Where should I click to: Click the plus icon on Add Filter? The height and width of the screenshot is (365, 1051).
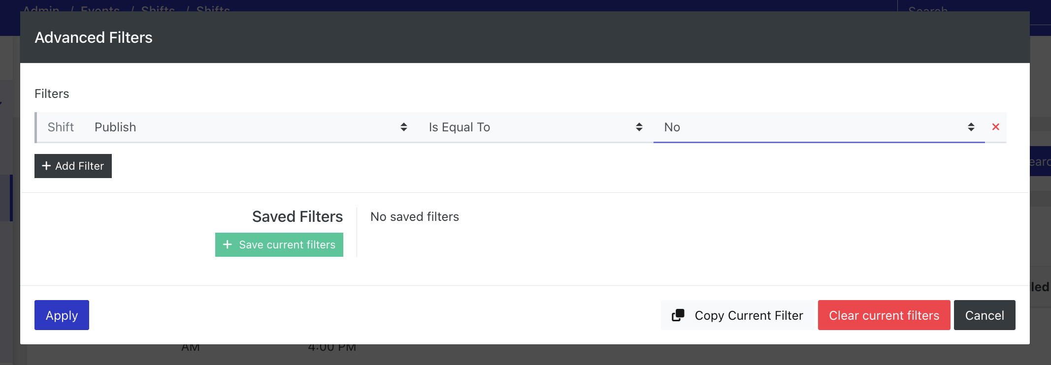[46, 166]
